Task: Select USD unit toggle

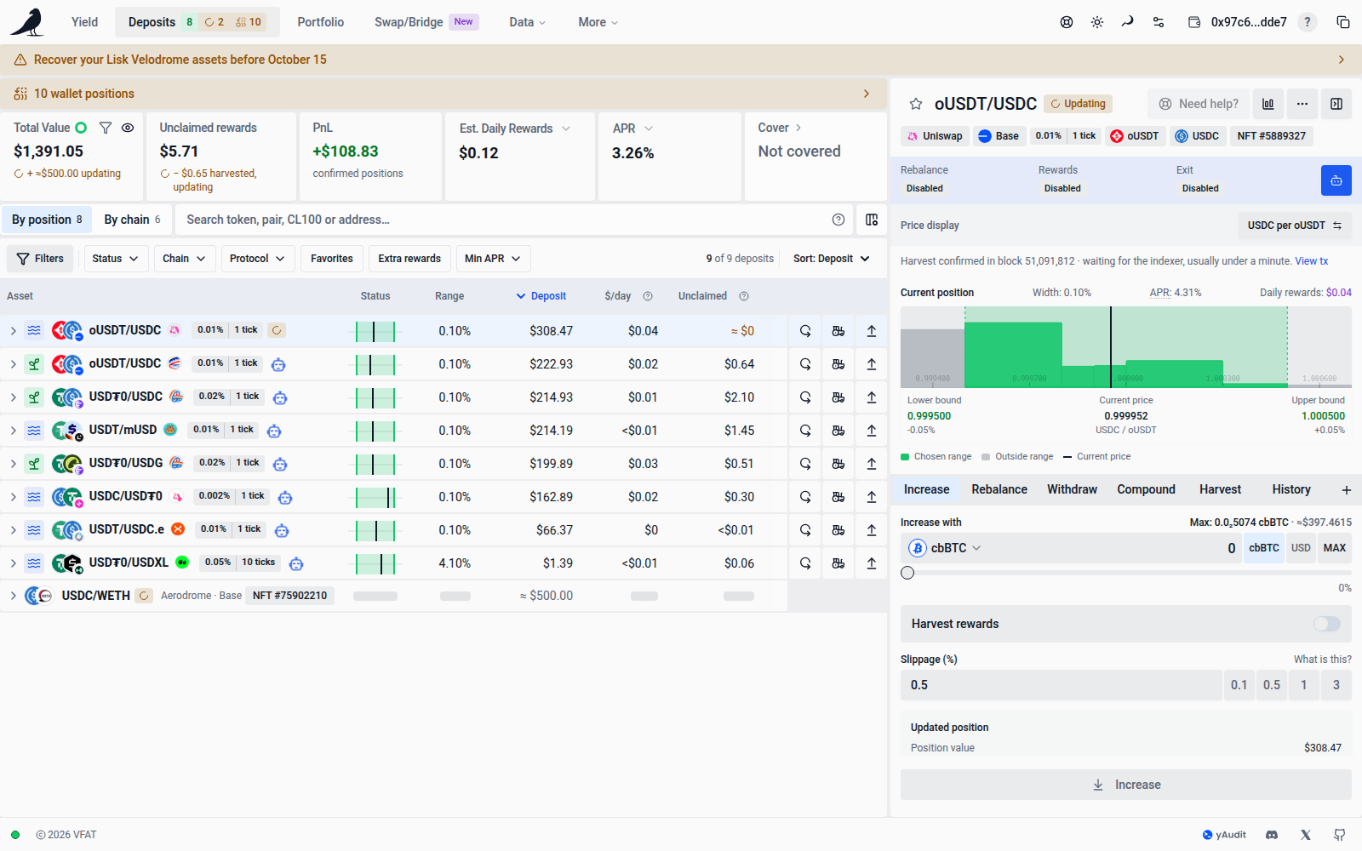Action: point(1301,548)
